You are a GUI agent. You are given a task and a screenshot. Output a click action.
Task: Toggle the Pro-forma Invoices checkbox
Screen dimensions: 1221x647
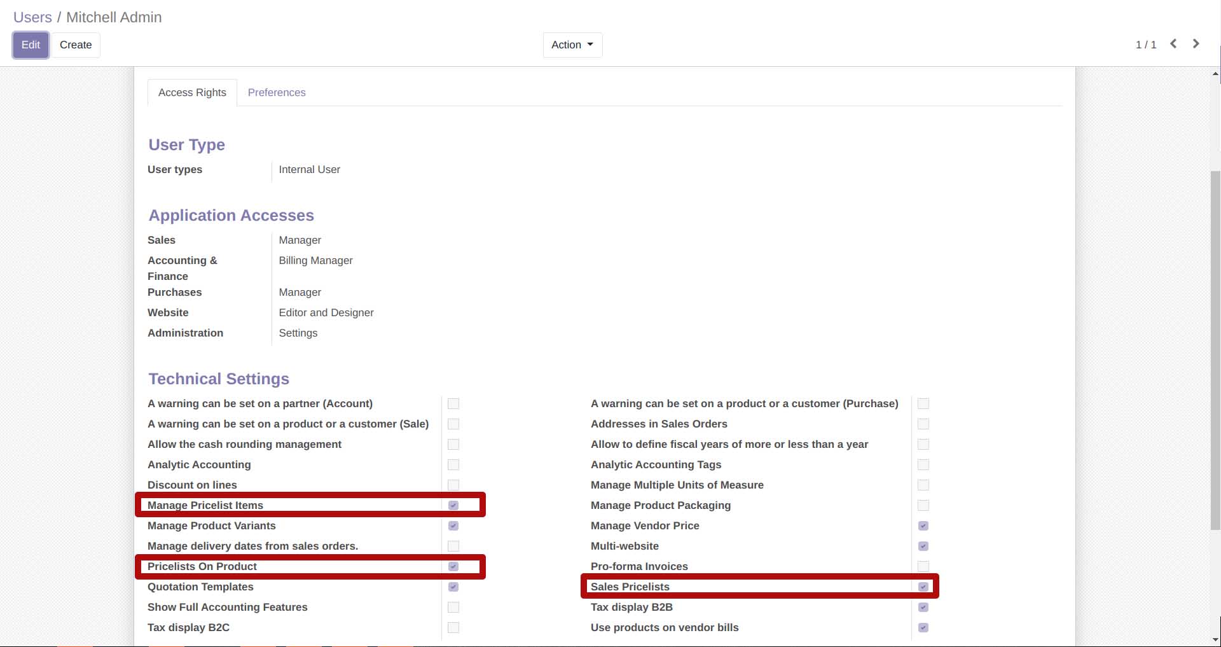(923, 566)
